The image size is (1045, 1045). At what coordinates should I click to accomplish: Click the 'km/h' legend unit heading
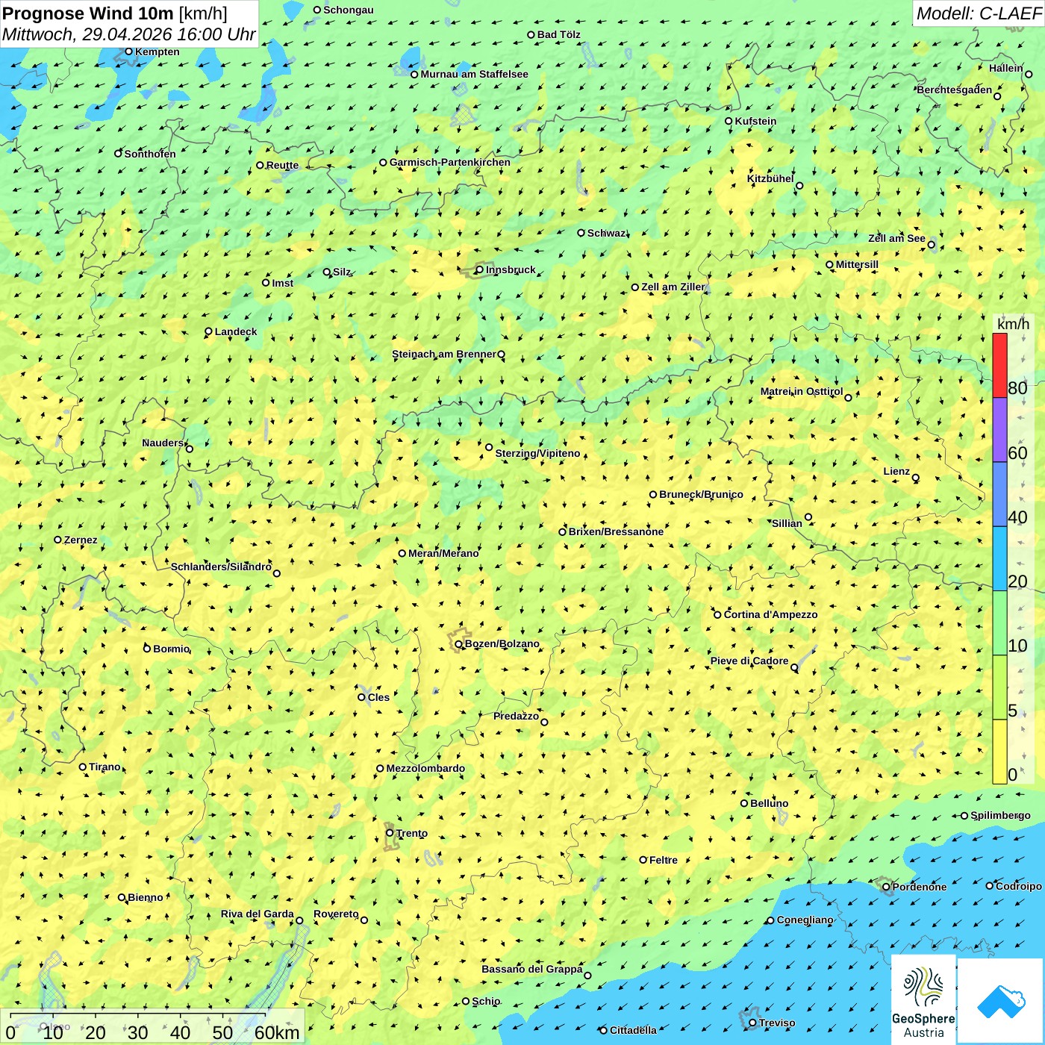point(1013,324)
